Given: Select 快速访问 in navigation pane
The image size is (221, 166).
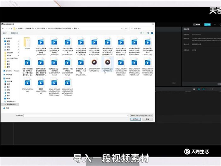Looking at the screenshot, I should pos(8,38).
